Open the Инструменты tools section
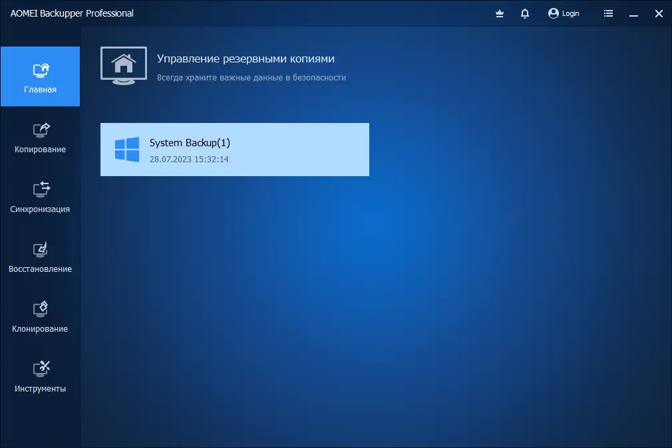The width and height of the screenshot is (672, 448). 41,377
